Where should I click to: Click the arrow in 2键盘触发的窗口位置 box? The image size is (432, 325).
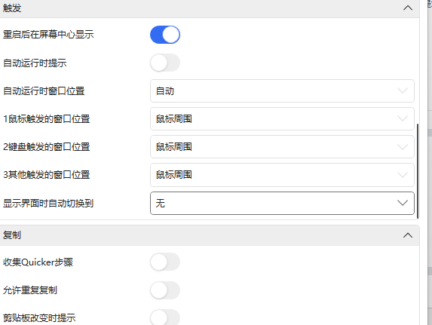[403, 146]
